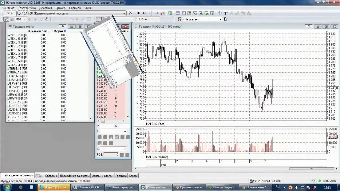Open the Действия menu
The image size is (340, 191).
[x=45, y=8]
